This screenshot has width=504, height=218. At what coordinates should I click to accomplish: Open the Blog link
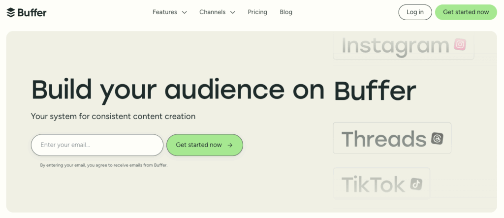pos(286,12)
